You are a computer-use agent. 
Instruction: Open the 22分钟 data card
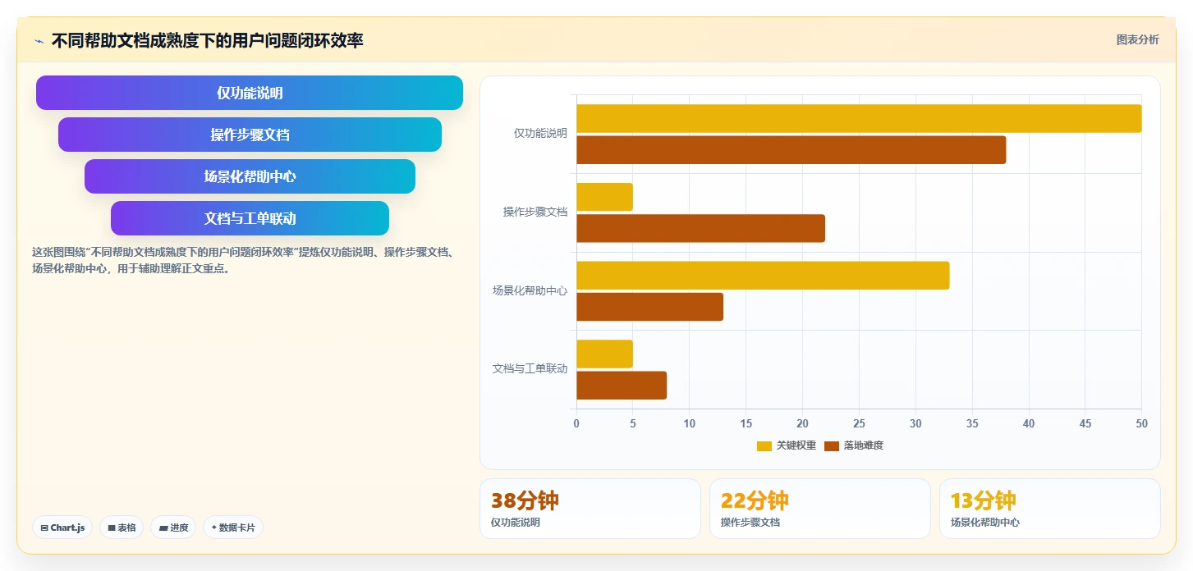click(820, 509)
